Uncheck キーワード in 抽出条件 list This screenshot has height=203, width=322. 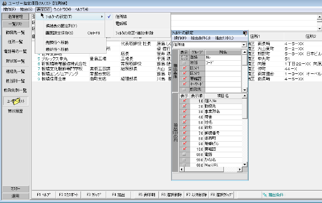184,84
